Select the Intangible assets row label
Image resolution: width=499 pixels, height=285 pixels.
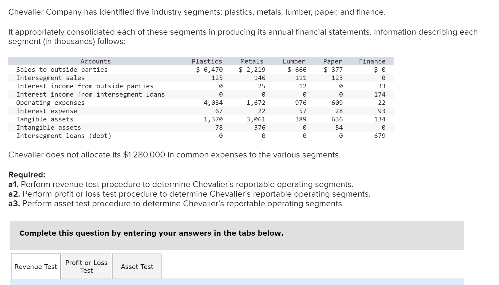tap(48, 127)
